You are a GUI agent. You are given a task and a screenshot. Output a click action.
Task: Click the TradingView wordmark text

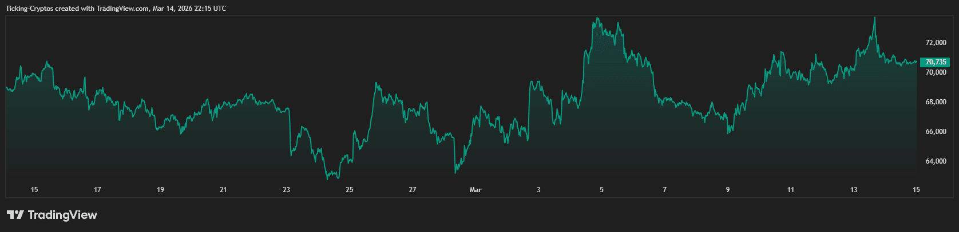tap(62, 215)
